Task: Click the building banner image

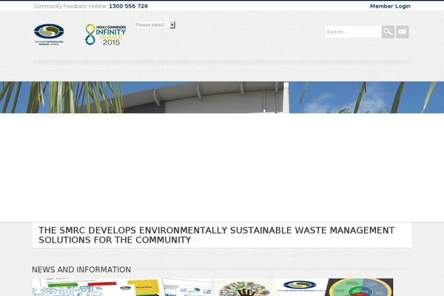Action: [222, 97]
